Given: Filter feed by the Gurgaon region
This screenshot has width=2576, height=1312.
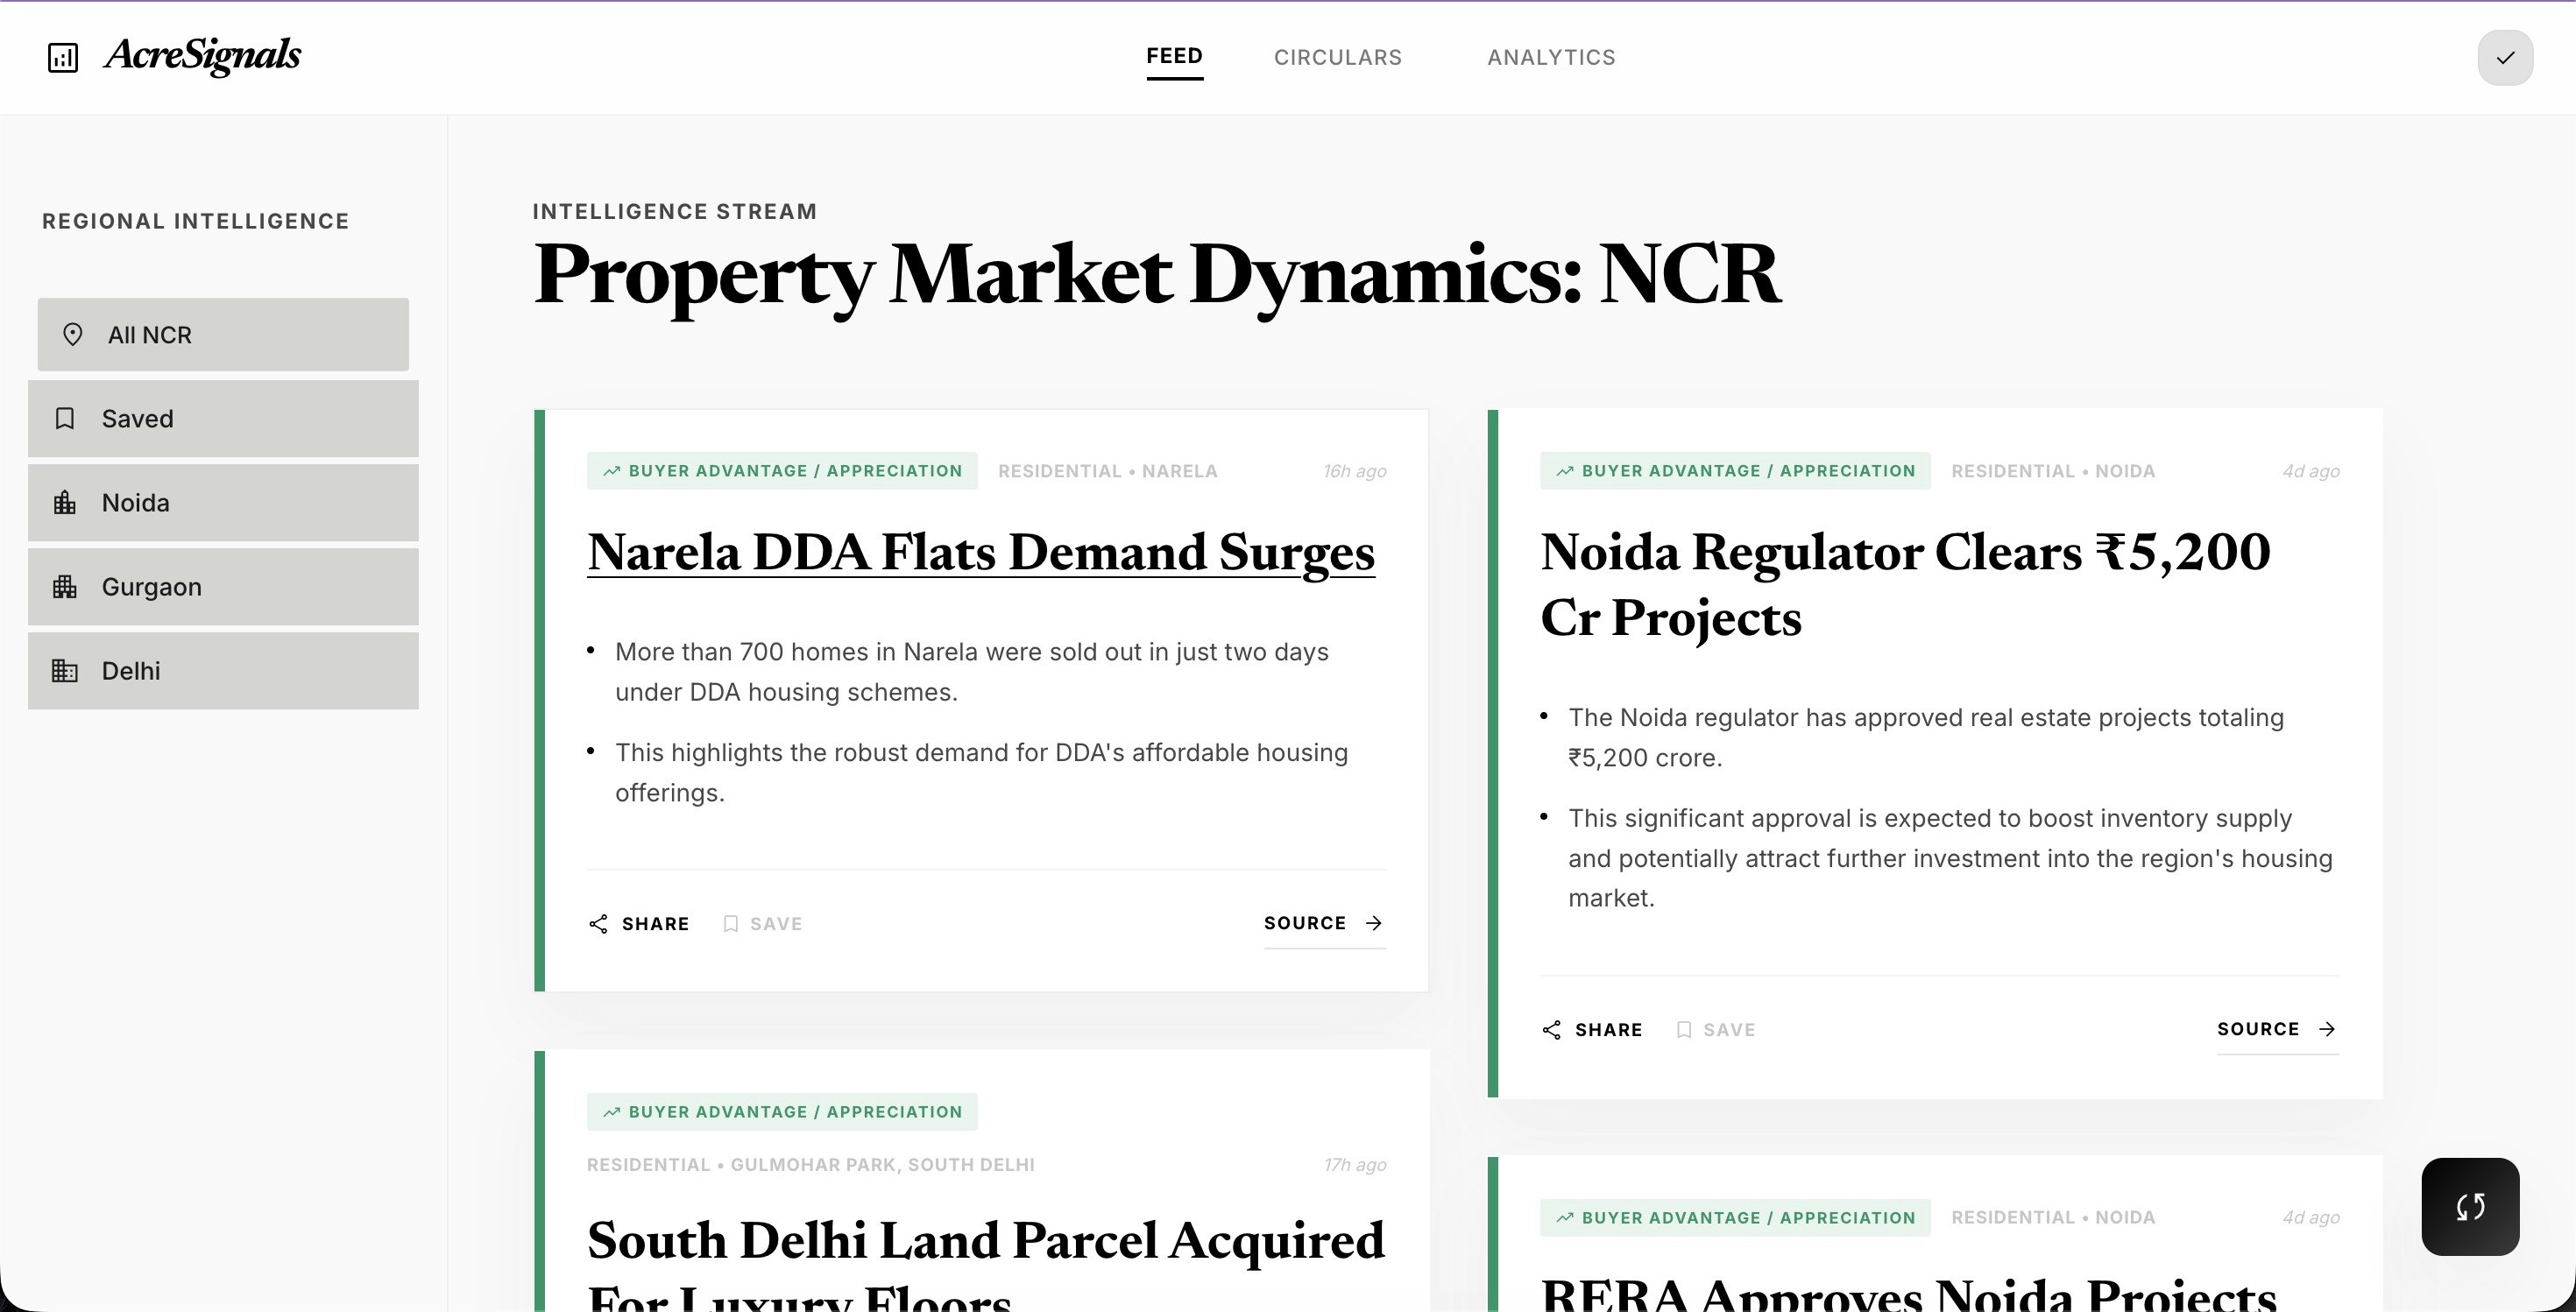Looking at the screenshot, I should [222, 587].
